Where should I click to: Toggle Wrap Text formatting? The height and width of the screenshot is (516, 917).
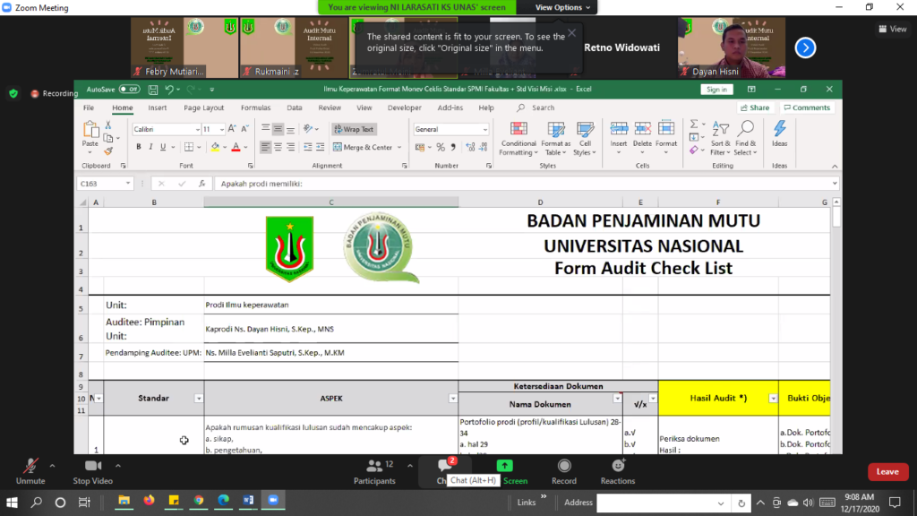pos(354,129)
